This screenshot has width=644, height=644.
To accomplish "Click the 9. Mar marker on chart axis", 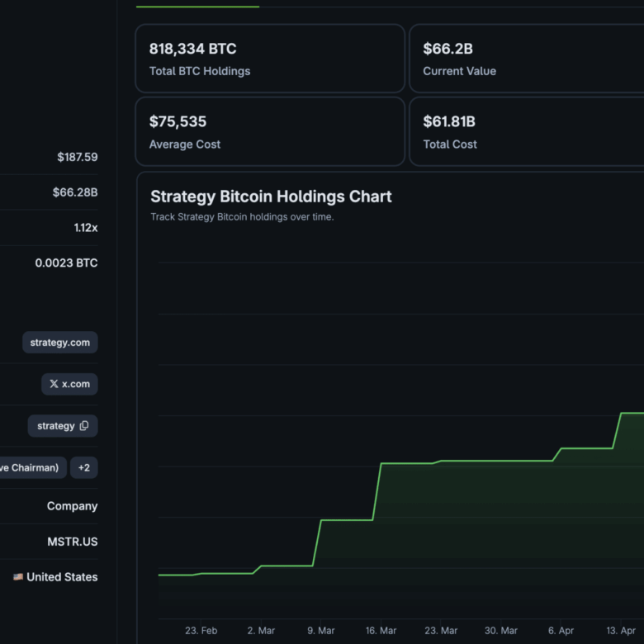I will tap(321, 630).
